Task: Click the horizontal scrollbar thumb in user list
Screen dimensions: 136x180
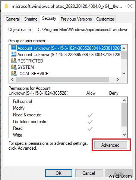Action: pyautogui.click(x=62, y=79)
